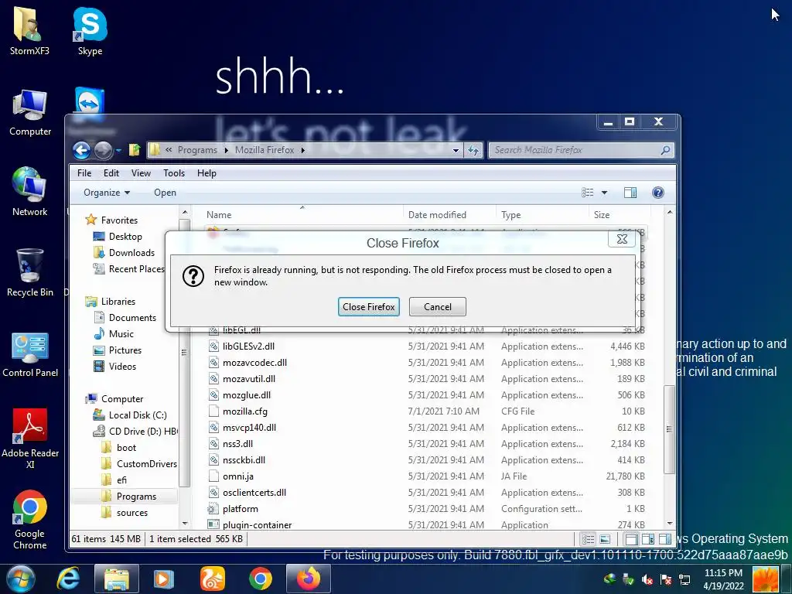792x594 pixels.
Task: Click the Open toolbar button
Action: (x=166, y=193)
